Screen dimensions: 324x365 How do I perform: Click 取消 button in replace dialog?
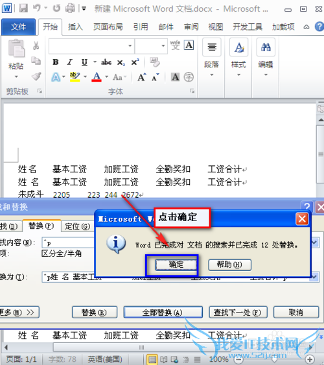point(296,312)
